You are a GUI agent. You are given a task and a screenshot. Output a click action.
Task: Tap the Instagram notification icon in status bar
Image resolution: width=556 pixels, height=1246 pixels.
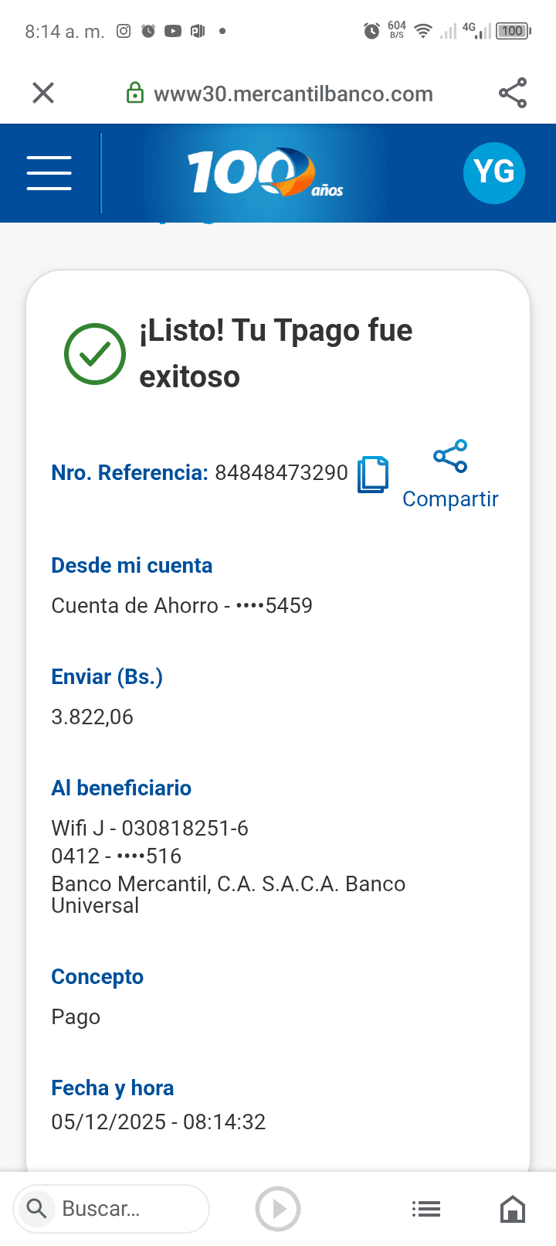[x=124, y=31]
